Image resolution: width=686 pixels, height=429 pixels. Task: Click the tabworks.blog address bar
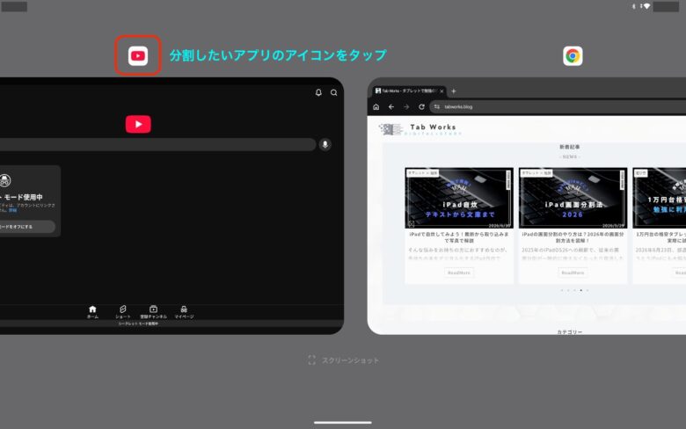coord(558,106)
